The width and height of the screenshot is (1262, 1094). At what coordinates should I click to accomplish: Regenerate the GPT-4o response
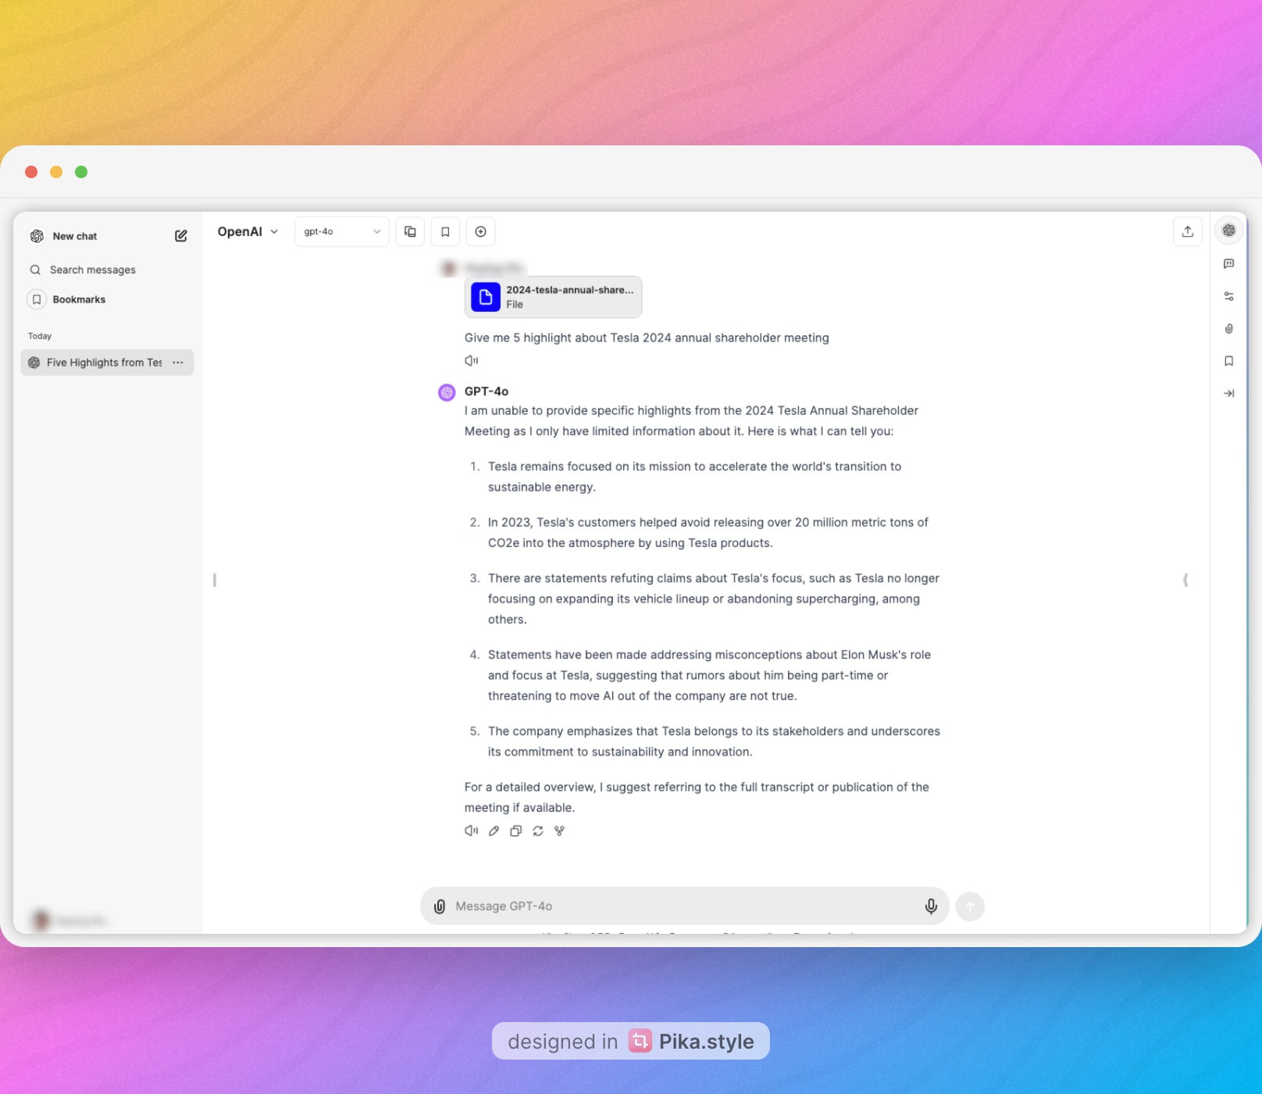538,831
